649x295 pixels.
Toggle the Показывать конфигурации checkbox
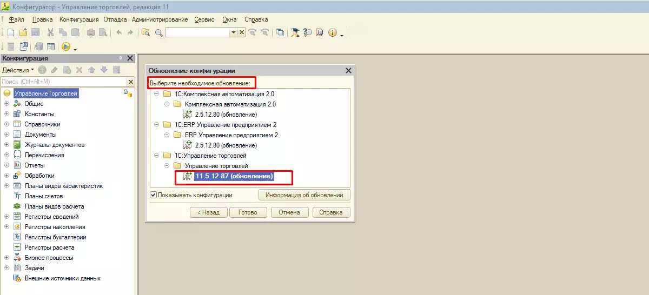153,195
